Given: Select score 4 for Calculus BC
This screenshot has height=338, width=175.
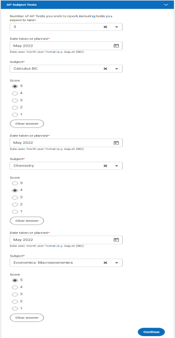Looking at the screenshot, I should coord(15,94).
